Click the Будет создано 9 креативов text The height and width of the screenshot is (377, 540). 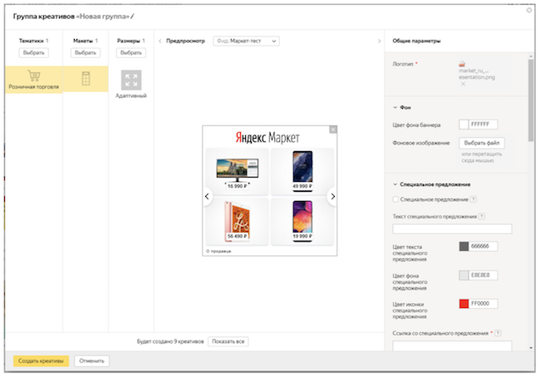(170, 341)
